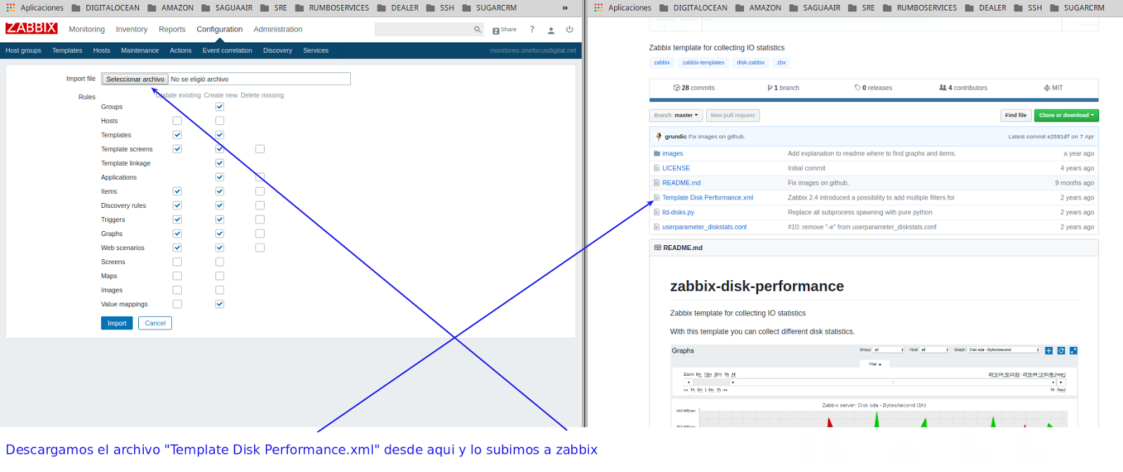The height and width of the screenshot is (472, 1123).
Task: Open the Monitoring menu in Zabbix
Action: pyautogui.click(x=86, y=29)
